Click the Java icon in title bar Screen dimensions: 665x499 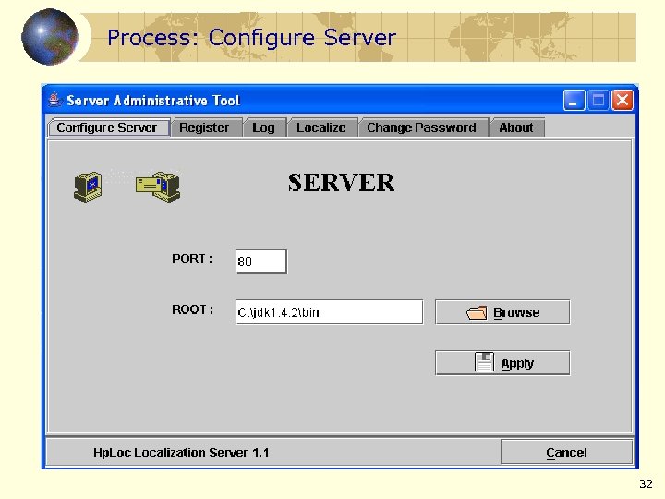click(x=54, y=100)
